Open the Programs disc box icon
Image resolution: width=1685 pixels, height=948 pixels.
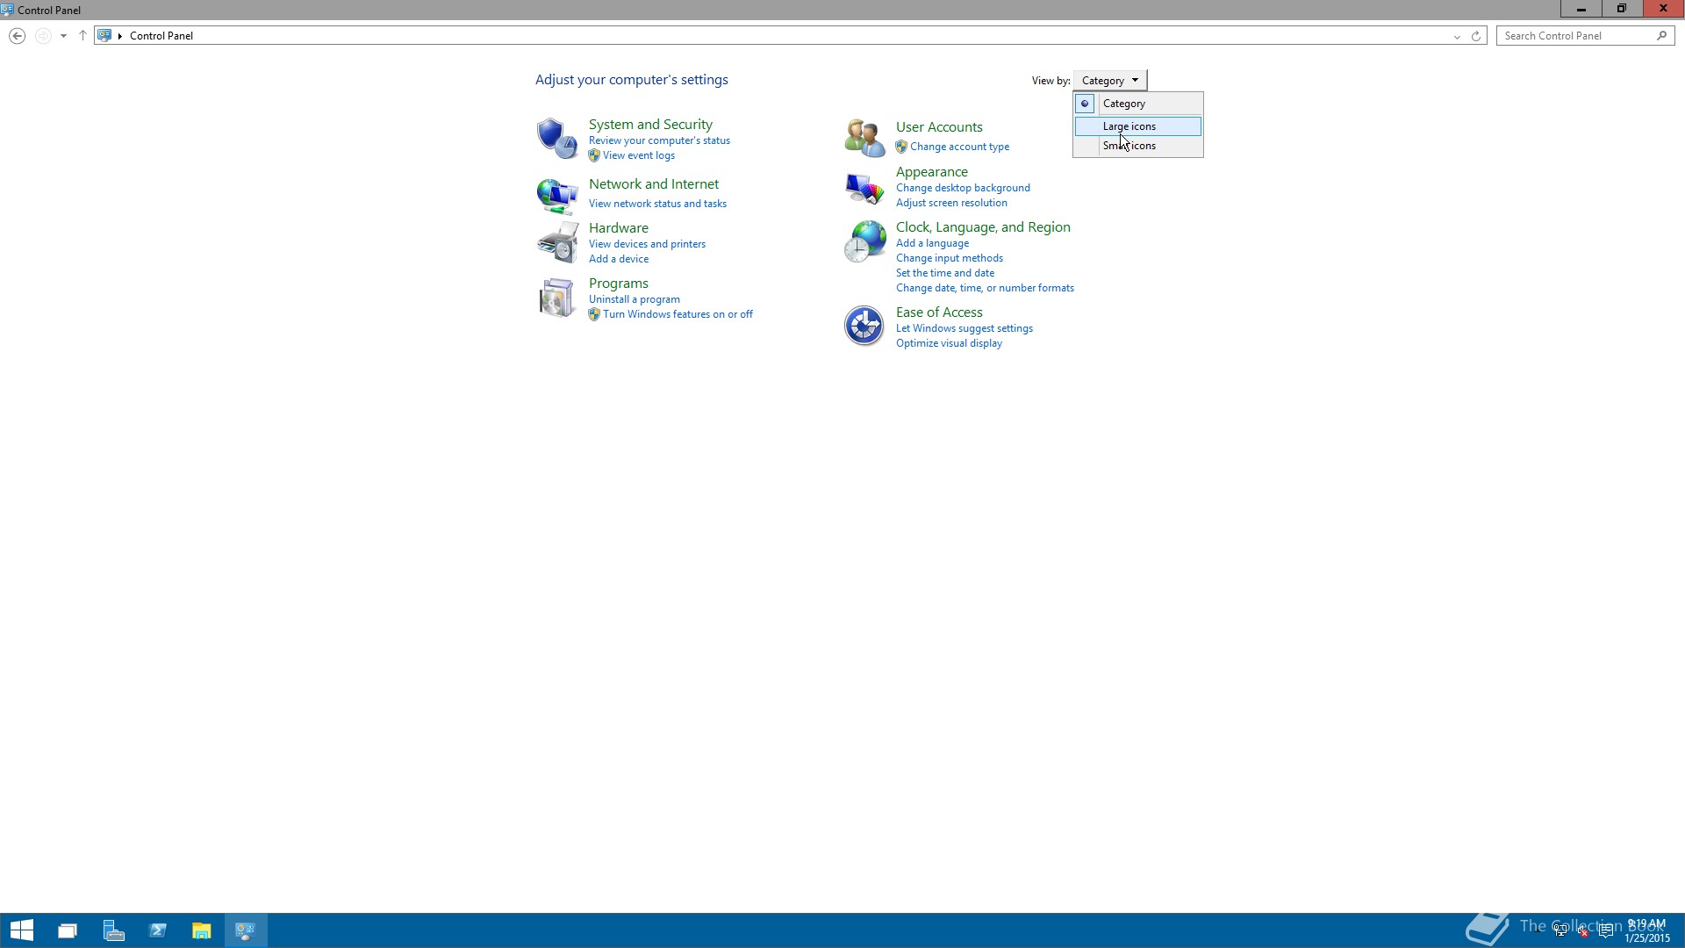(x=557, y=298)
